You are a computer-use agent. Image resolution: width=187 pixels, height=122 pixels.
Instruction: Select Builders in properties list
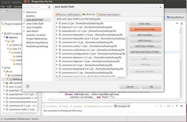(x=31, y=16)
